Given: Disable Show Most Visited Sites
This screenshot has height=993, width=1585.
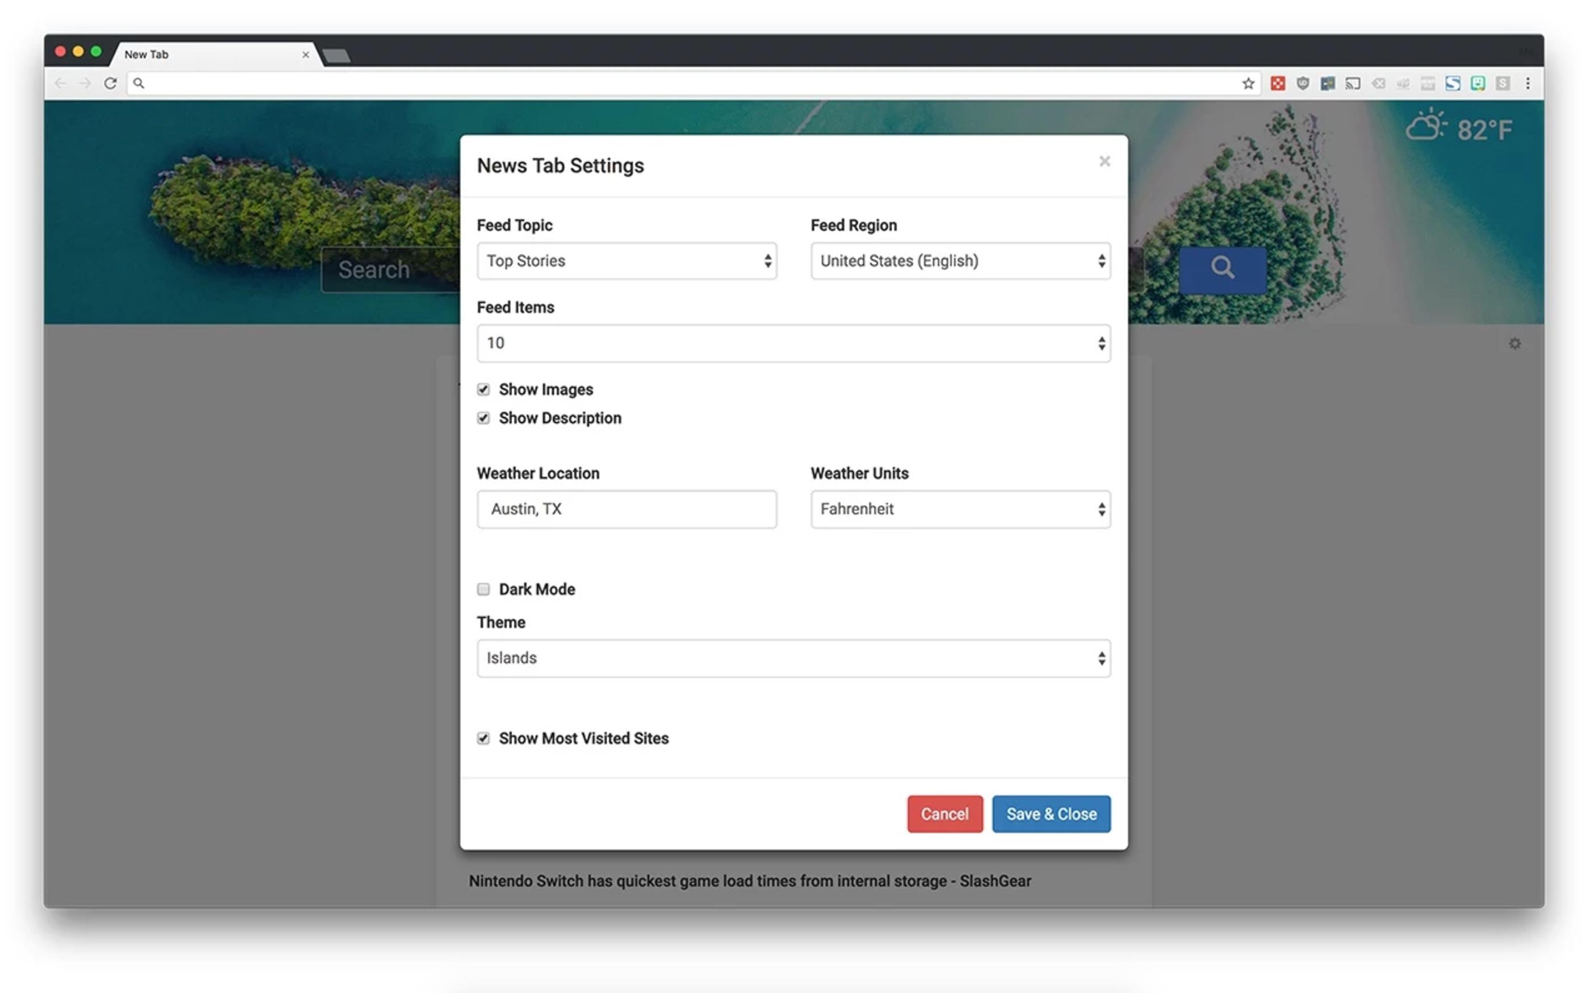Looking at the screenshot, I should tap(483, 738).
